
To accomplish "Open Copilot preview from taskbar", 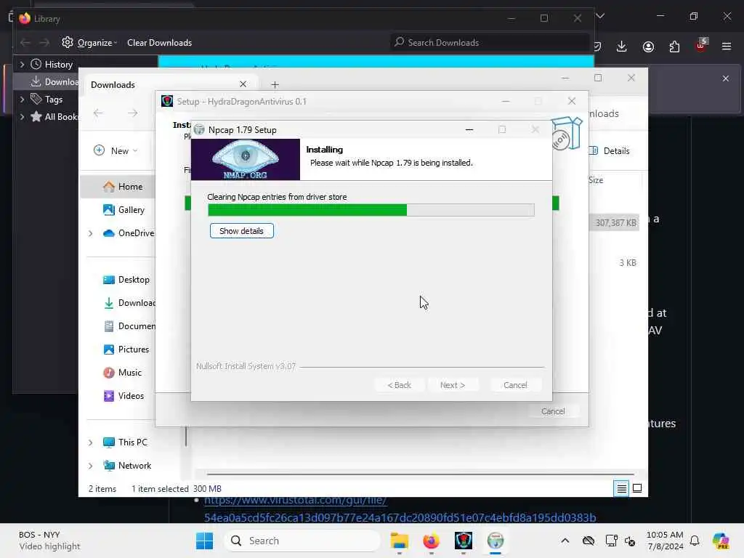I will tap(721, 541).
